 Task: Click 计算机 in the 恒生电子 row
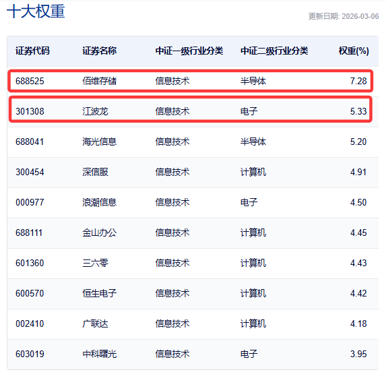(x=253, y=293)
